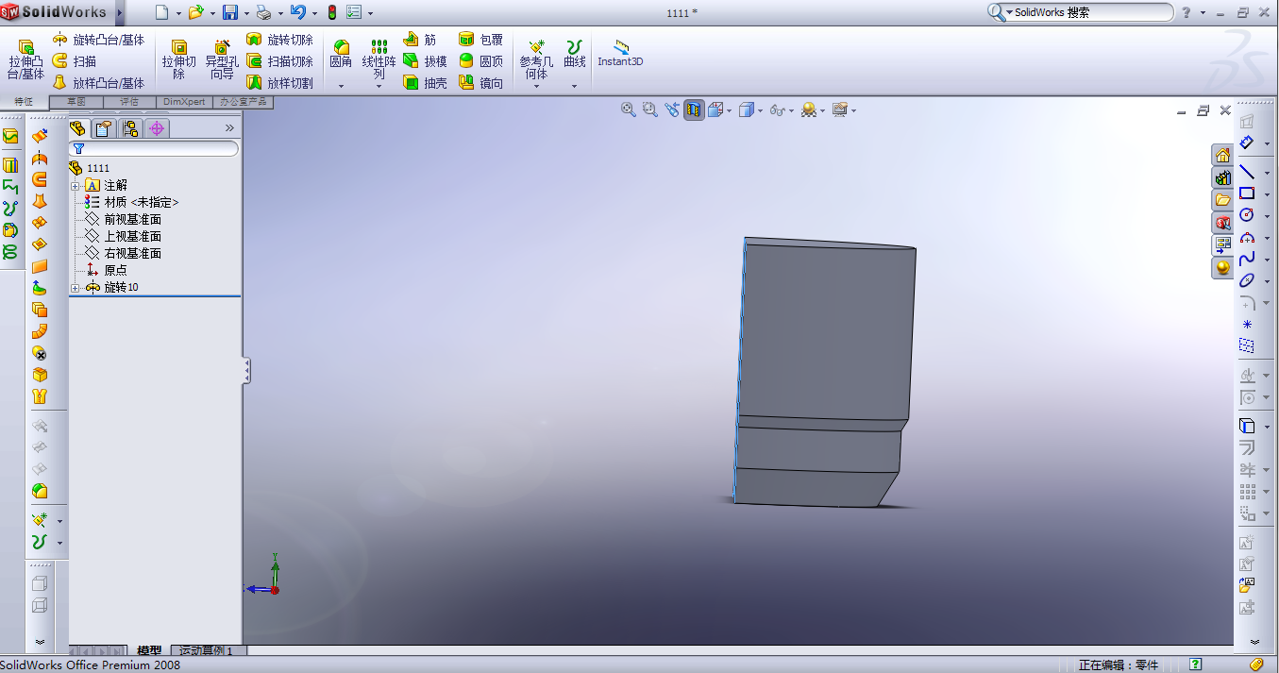
Task: Toggle Instant3D mode
Action: click(x=620, y=54)
